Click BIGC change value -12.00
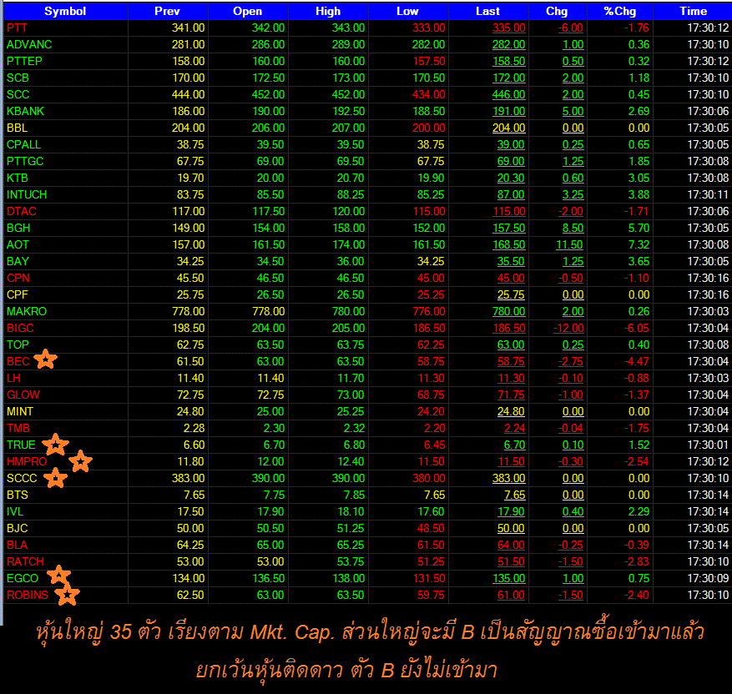Image resolution: width=732 pixels, height=694 pixels. coord(568,329)
